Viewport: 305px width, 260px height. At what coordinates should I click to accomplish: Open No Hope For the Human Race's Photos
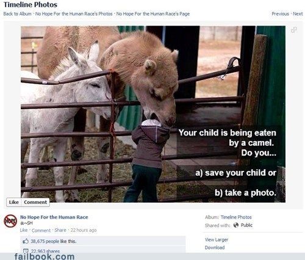(x=74, y=14)
